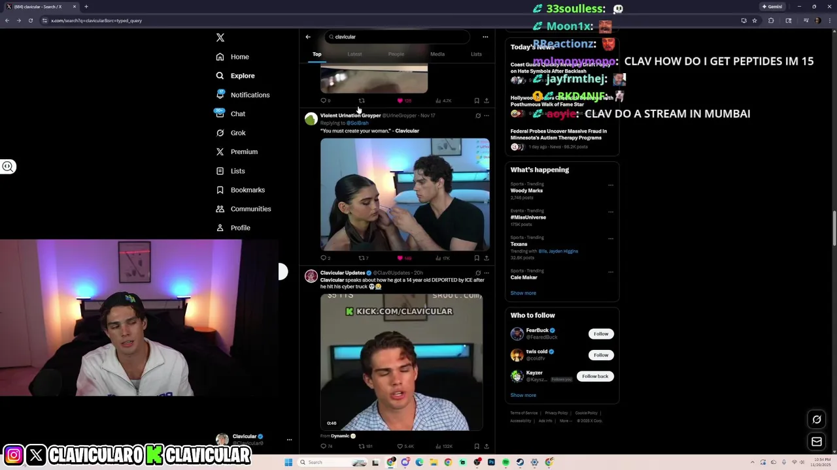Open Windows Start menu

pos(288,462)
